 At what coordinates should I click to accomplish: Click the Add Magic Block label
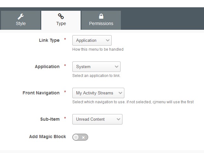48,137
